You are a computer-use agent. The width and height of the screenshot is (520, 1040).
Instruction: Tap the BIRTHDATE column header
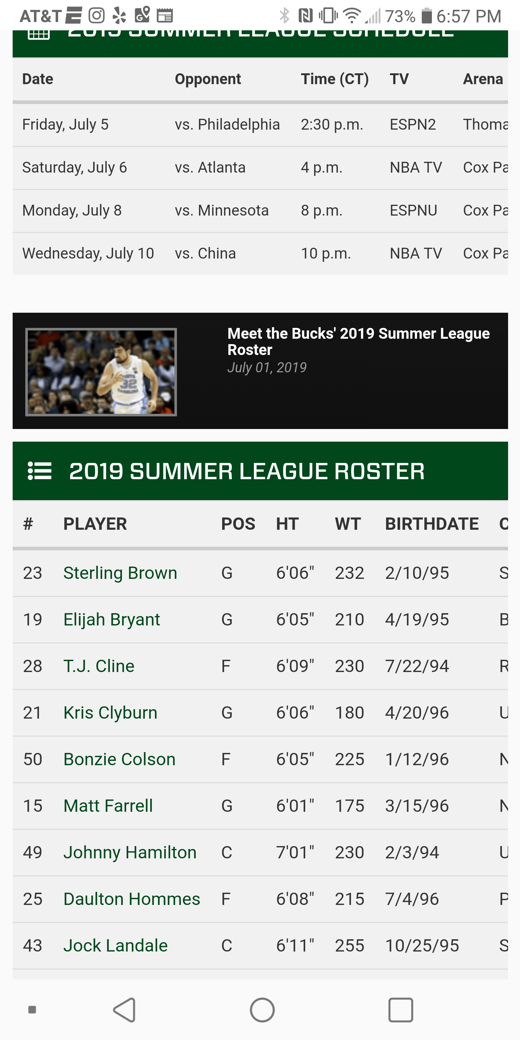click(x=432, y=524)
